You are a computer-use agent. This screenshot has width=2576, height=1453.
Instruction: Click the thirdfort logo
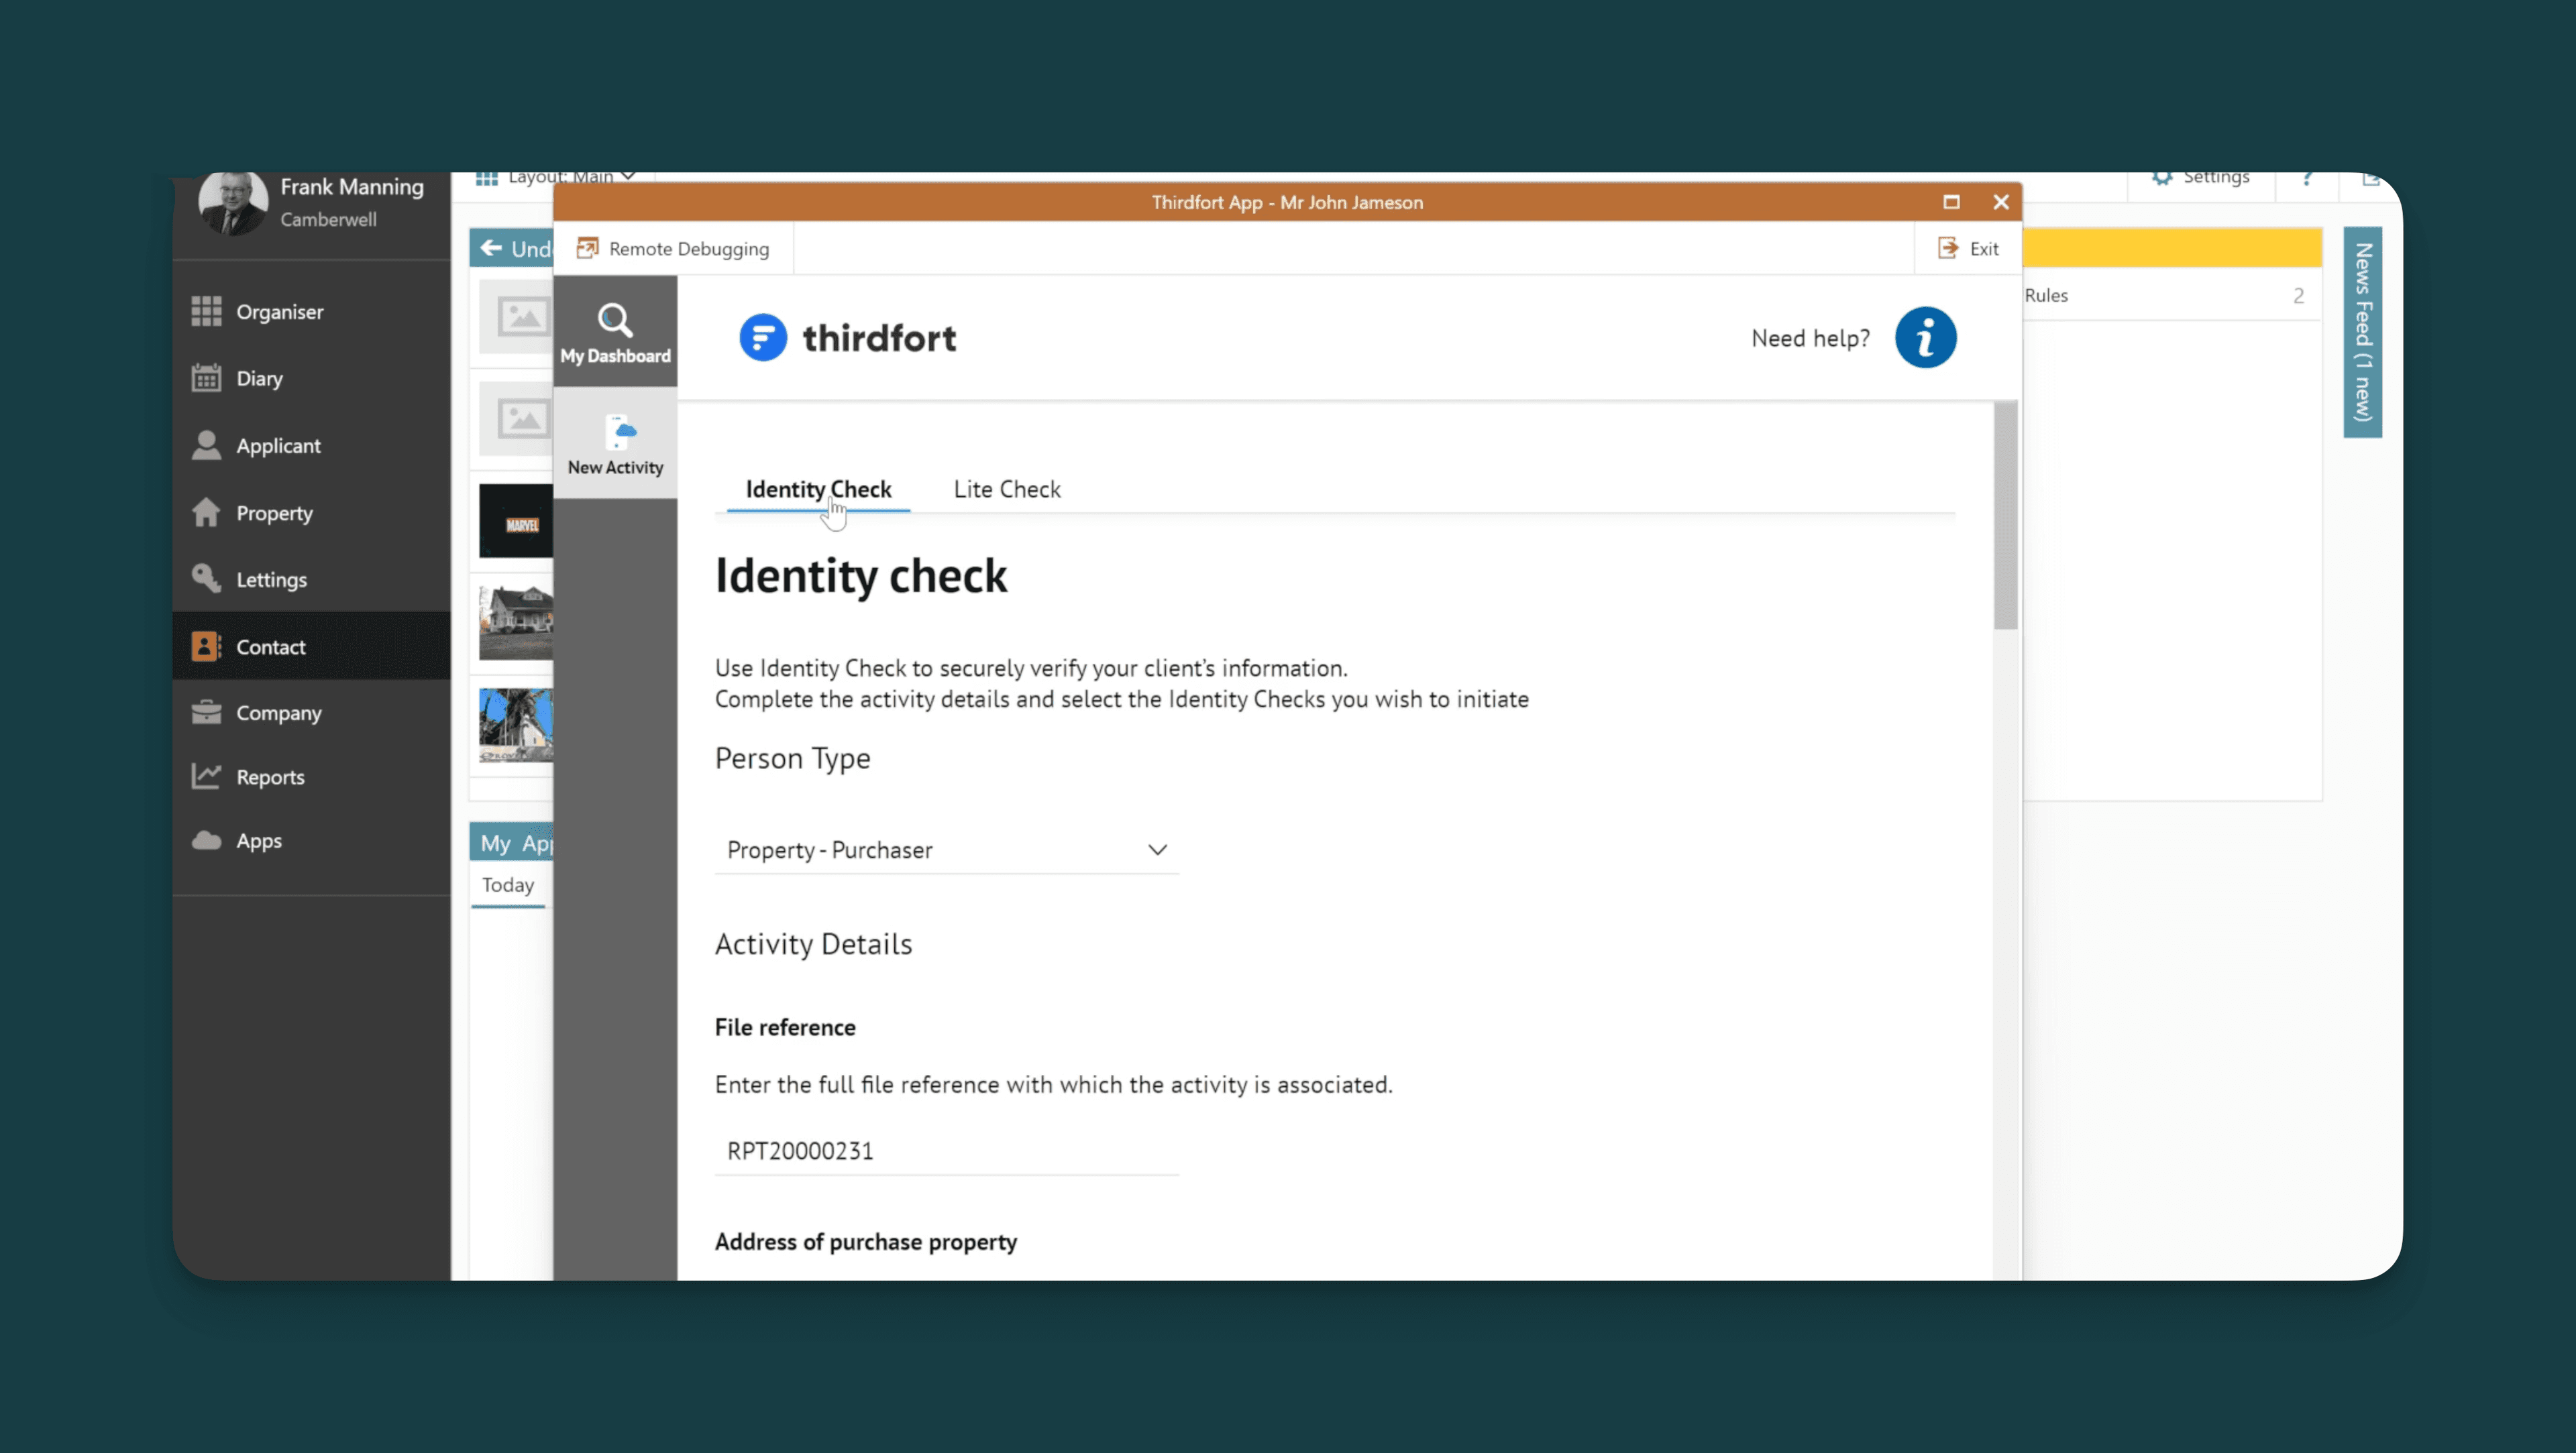(847, 338)
